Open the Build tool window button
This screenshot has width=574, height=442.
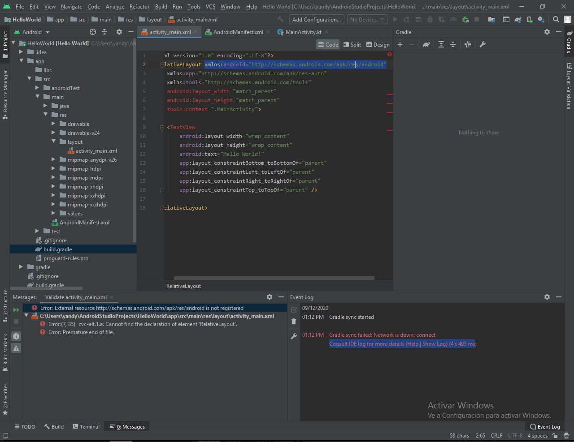coord(54,426)
